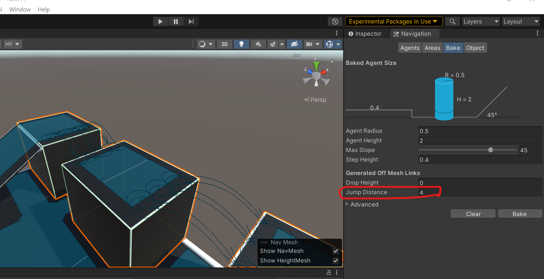The image size is (544, 279).
Task: Open the gizmos dropdown arrow
Action: click(338, 44)
